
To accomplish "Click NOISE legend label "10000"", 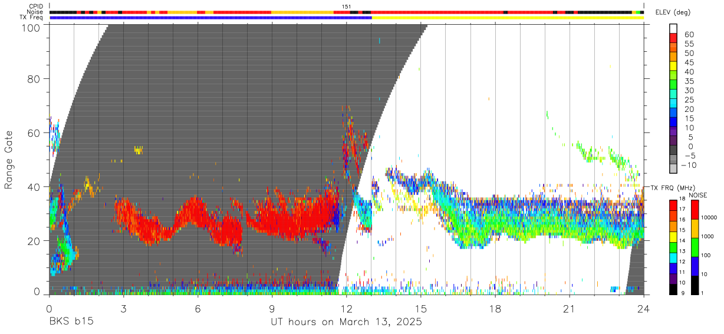I will click(709, 218).
